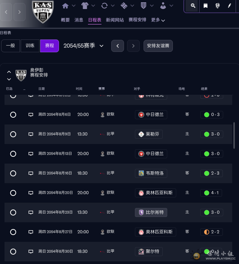
Task: Select the 训练 filter button
Action: pos(30,46)
